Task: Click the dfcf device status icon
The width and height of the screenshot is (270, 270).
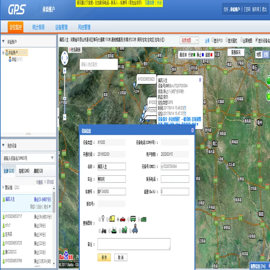Action: pyautogui.click(x=4, y=225)
